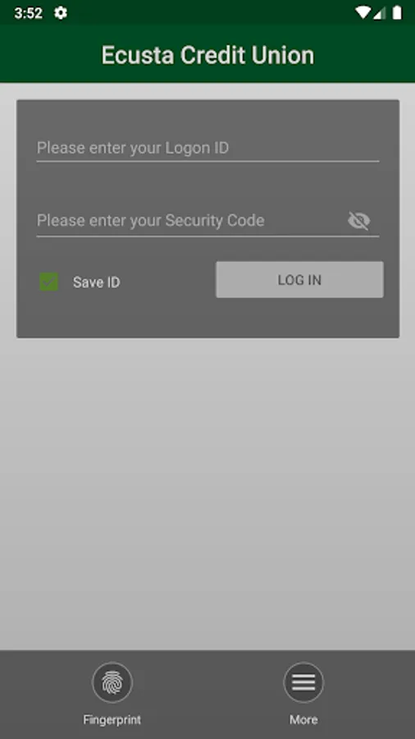The height and width of the screenshot is (739, 415).
Task: Tap the battery status icon
Action: [x=397, y=12]
